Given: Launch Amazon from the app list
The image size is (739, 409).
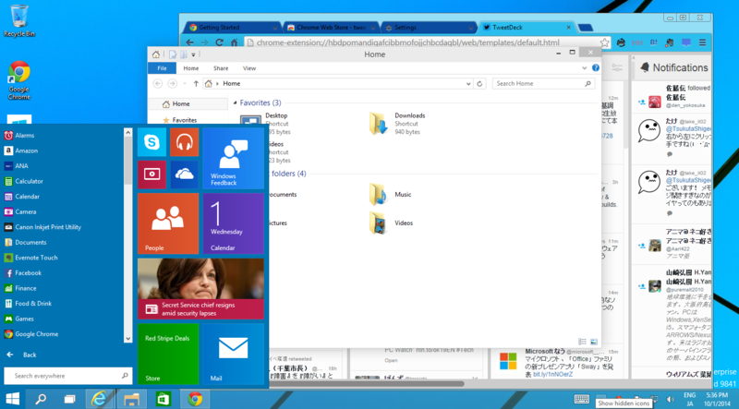Looking at the screenshot, I should tap(27, 150).
